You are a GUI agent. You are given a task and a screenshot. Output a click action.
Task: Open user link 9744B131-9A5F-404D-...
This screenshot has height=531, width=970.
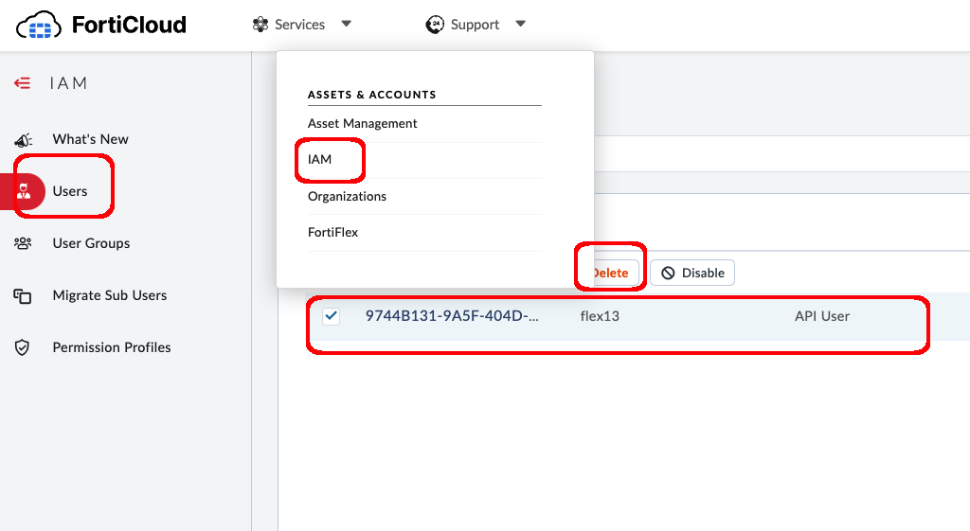click(452, 316)
